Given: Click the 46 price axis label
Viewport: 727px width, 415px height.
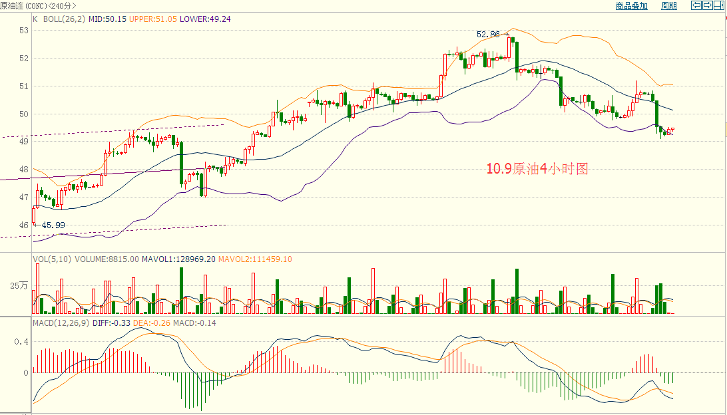Looking at the screenshot, I should [24, 225].
